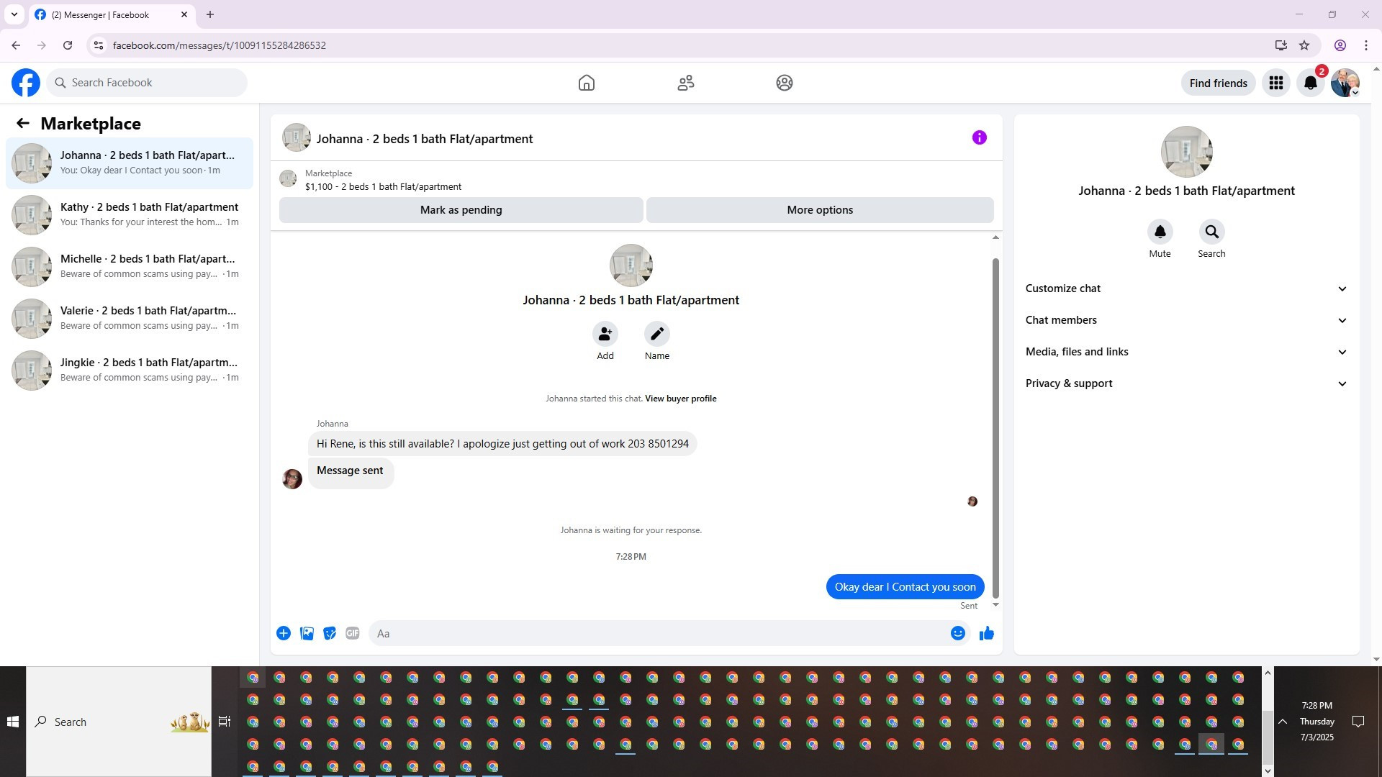This screenshot has height=777, width=1382.
Task: Send a thumbs-up like in chat
Action: (986, 633)
